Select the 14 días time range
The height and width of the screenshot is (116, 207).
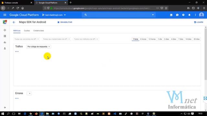(x=188, y=39)
